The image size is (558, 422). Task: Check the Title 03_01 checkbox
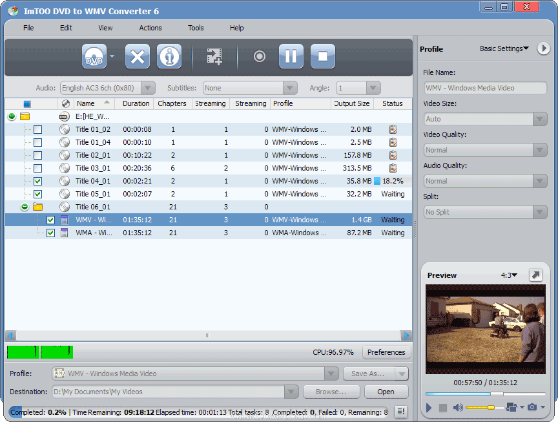tap(37, 168)
